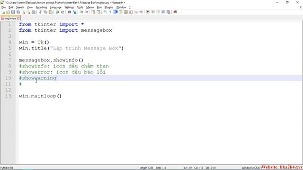The width and height of the screenshot is (303, 170).
Task: Click the Copy toolbar icon
Action: click(45, 12)
